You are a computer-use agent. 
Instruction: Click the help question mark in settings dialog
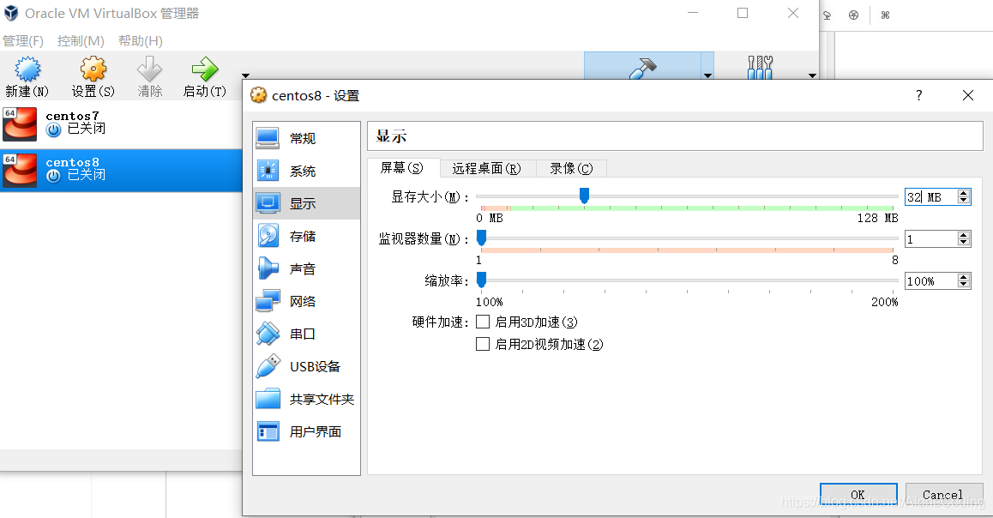[919, 95]
